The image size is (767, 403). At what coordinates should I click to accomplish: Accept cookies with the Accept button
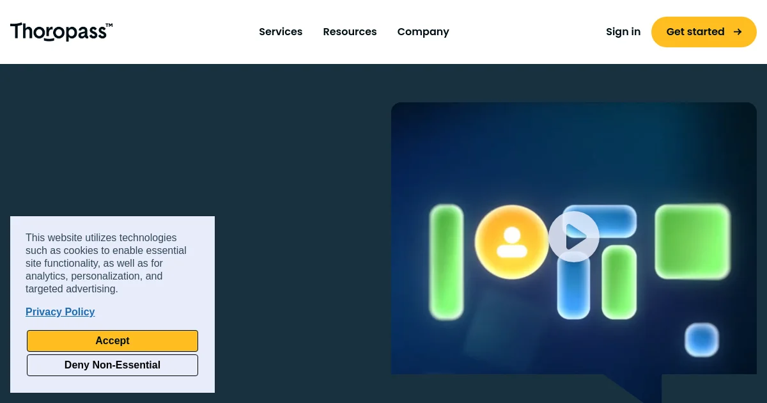click(112, 341)
